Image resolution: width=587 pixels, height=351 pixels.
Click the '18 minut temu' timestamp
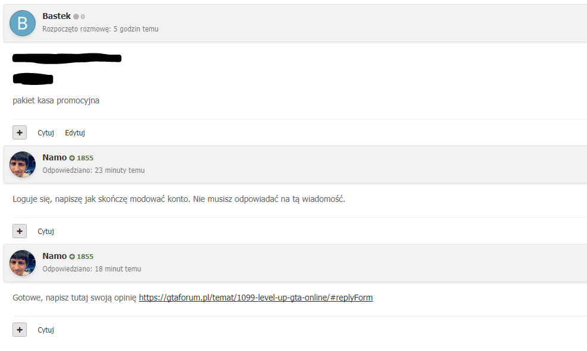pos(118,269)
